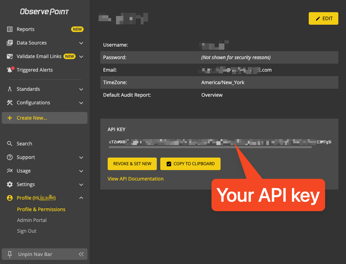Expand the Data Sources menu chevron
This screenshot has height=264, width=346.
(x=81, y=43)
